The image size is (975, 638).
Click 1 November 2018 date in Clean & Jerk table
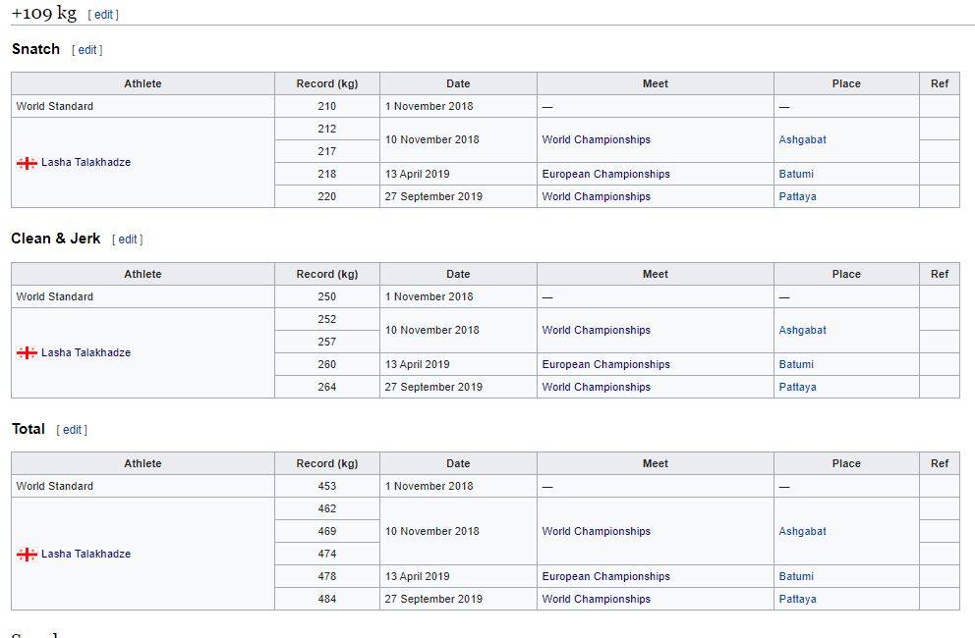click(430, 296)
